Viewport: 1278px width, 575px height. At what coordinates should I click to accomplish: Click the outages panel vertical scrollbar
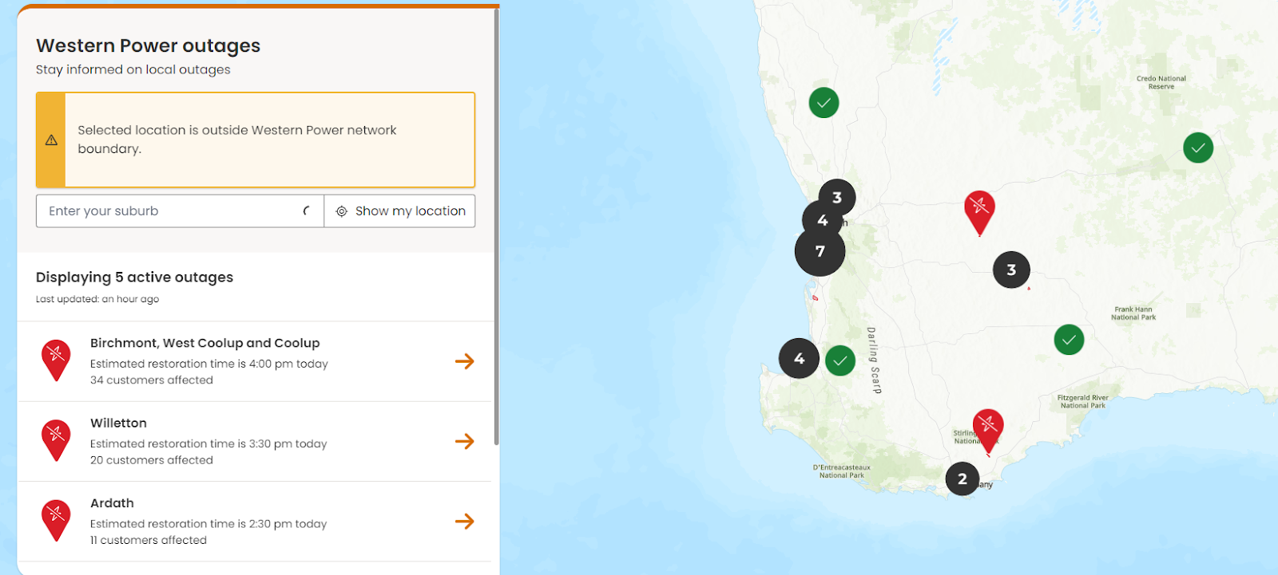(x=497, y=226)
